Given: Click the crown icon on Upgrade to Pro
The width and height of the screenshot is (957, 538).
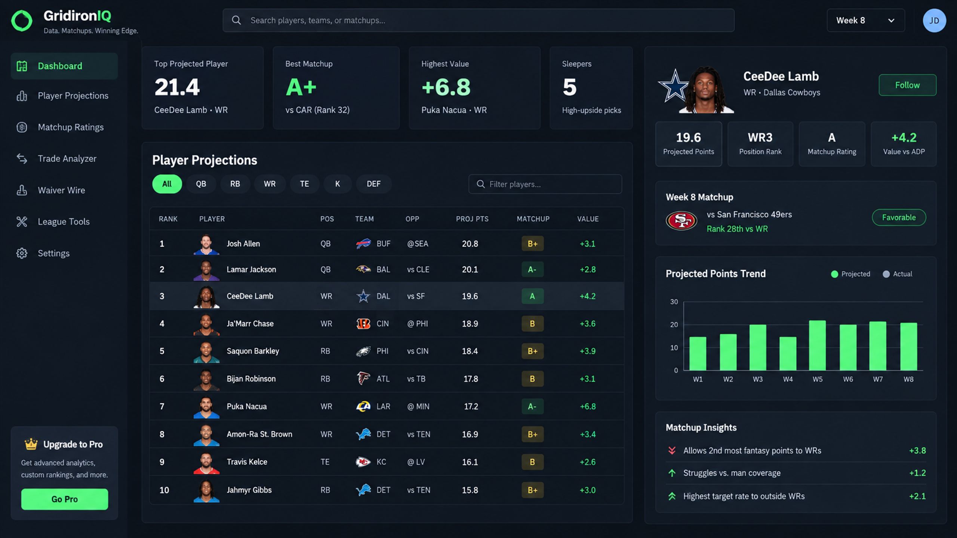Looking at the screenshot, I should 31,444.
